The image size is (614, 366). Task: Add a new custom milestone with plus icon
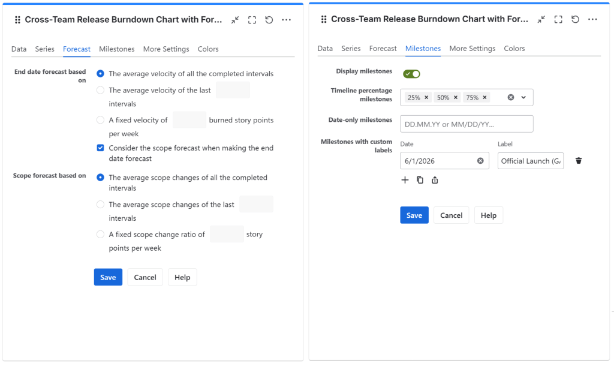coord(405,180)
